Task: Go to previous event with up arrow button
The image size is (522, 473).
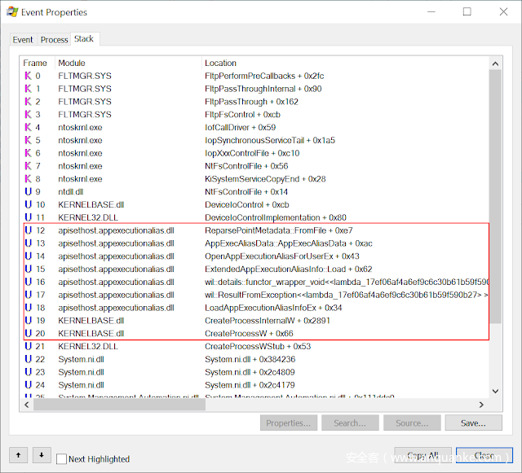Action: click(x=18, y=455)
